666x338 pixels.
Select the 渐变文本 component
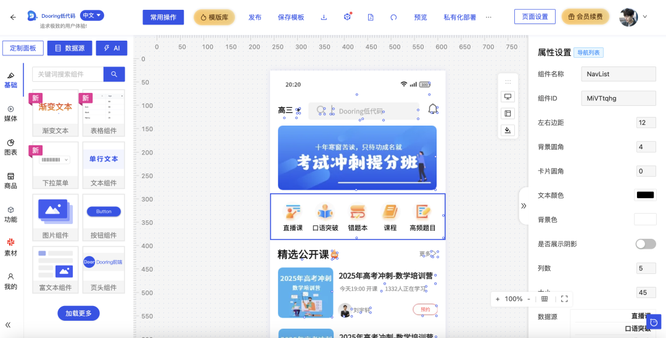[x=55, y=113]
